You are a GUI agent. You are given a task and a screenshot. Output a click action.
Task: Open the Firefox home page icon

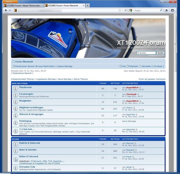[x=166, y=10]
